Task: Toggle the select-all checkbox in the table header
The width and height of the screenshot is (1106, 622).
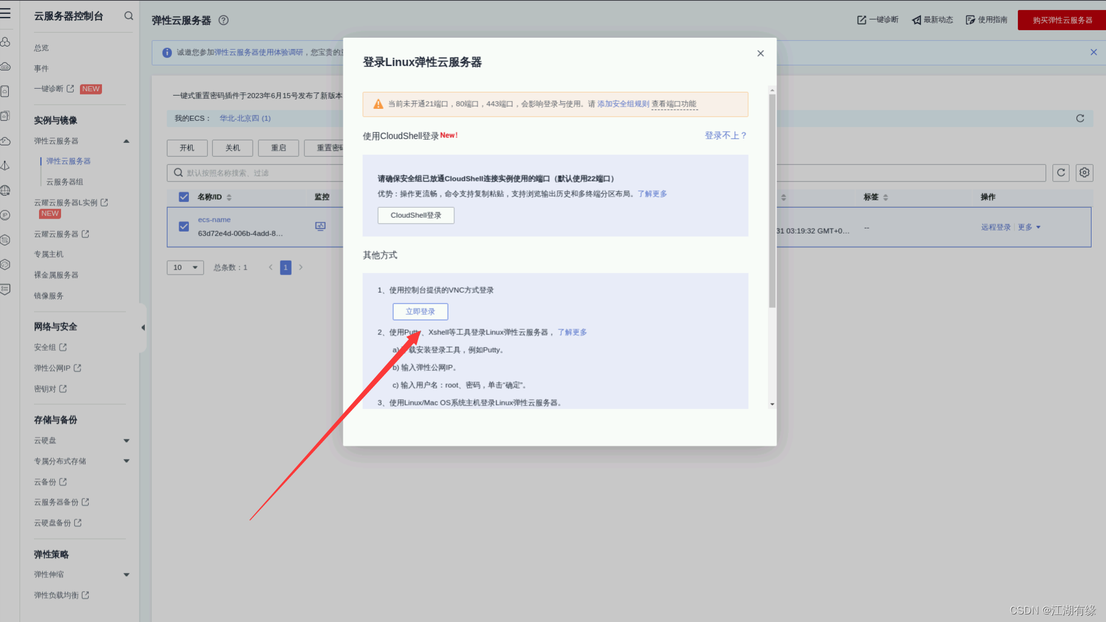Action: tap(184, 197)
